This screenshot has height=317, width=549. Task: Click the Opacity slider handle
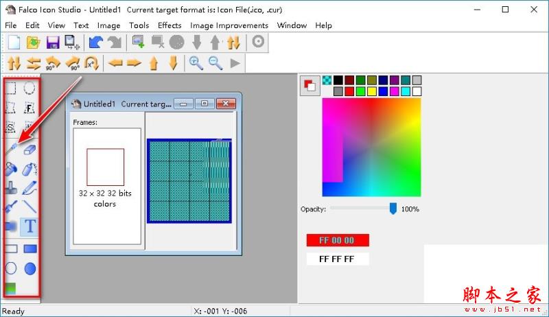[393, 209]
